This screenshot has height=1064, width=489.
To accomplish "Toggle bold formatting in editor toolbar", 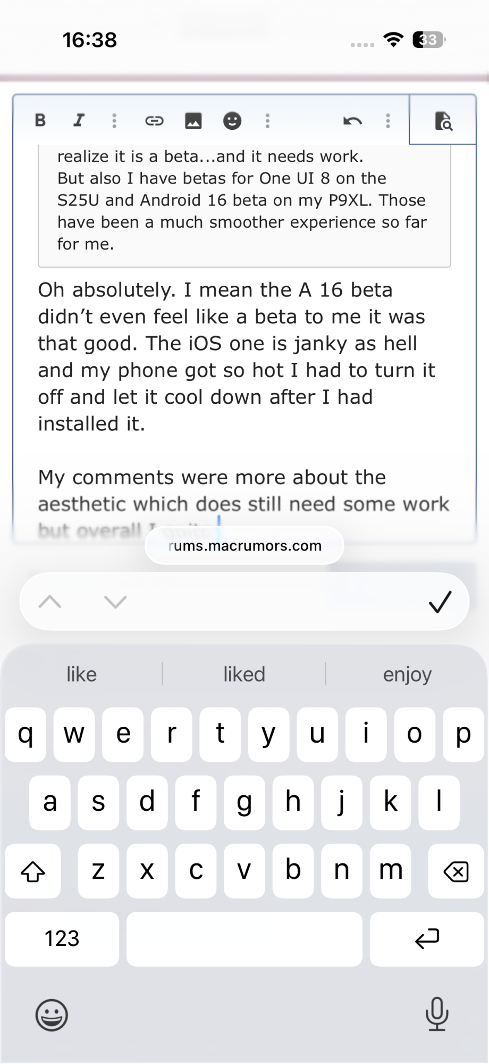I will 40,120.
